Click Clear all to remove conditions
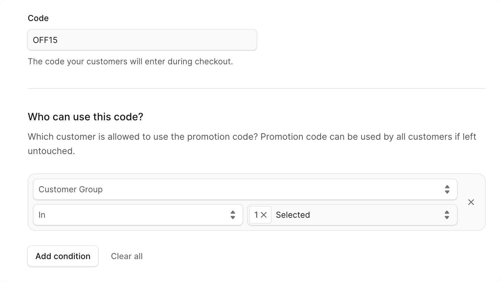Image resolution: width=501 pixels, height=282 pixels. click(x=127, y=256)
